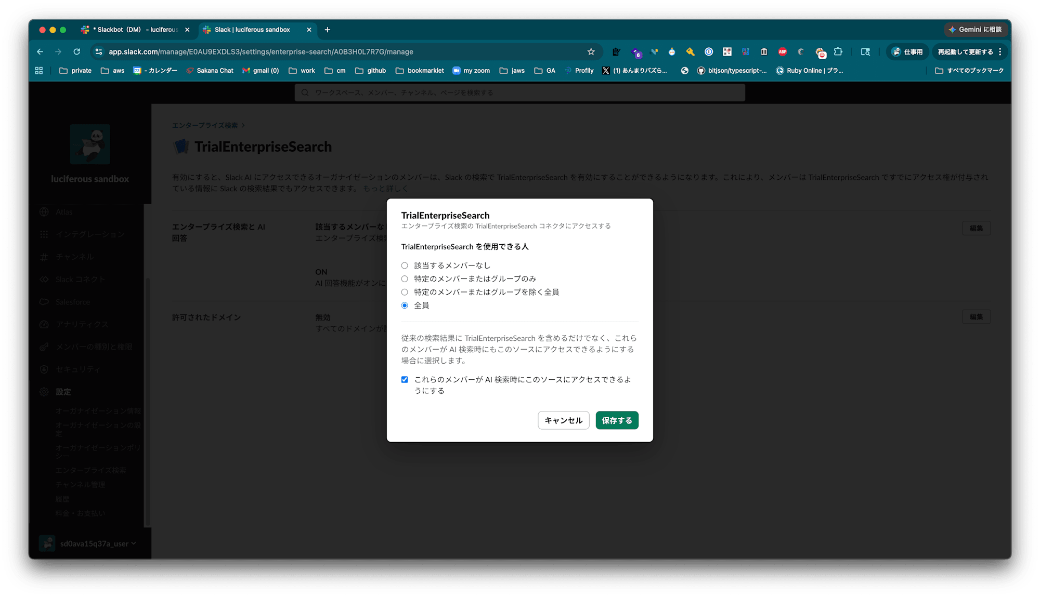Click the 保存する button in the dialog
Image resolution: width=1040 pixels, height=597 pixels.
tap(617, 420)
